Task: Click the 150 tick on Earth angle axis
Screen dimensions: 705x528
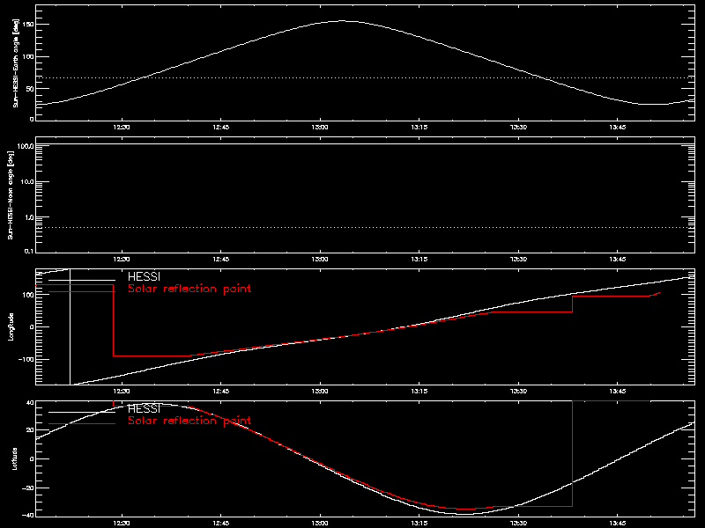Action: (28, 25)
